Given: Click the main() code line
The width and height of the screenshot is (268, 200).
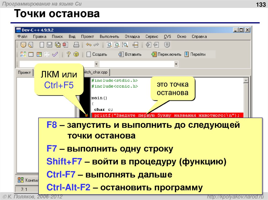Looking at the screenshot, I should click(x=99, y=98).
